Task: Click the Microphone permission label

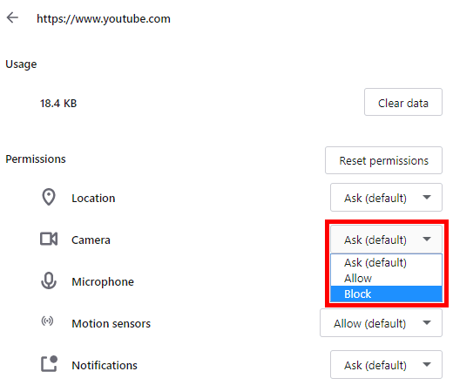Action: click(x=103, y=281)
